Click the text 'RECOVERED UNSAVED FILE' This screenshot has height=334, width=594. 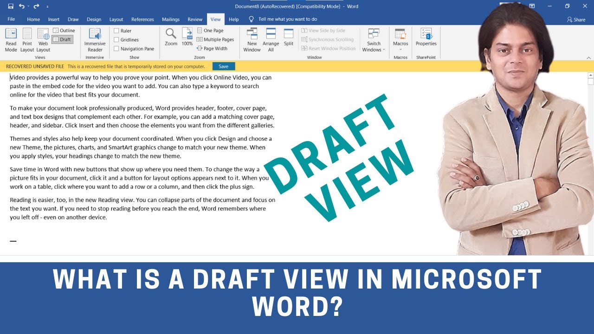[x=35, y=66]
